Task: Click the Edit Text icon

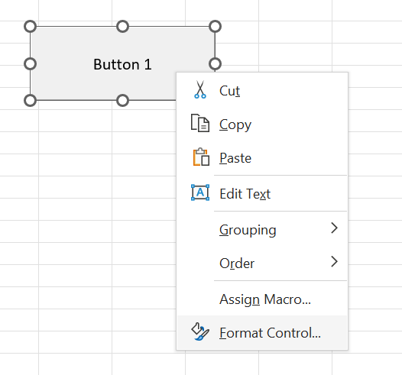Action: click(x=200, y=192)
